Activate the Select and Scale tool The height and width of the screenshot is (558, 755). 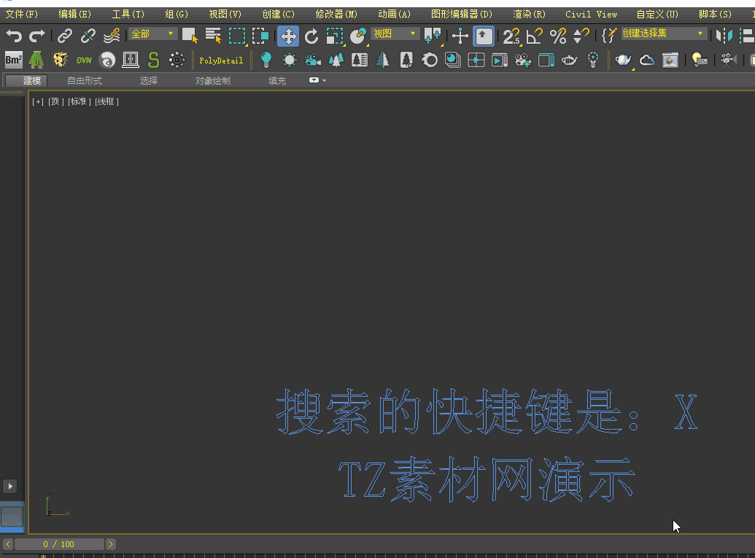(335, 36)
